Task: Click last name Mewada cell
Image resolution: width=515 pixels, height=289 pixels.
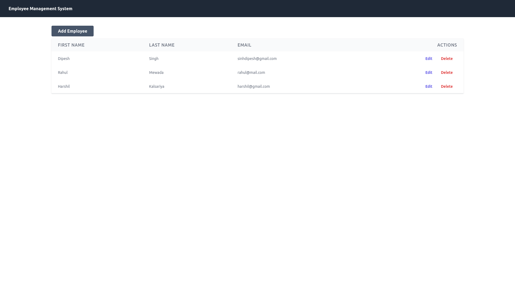Action: (156, 73)
